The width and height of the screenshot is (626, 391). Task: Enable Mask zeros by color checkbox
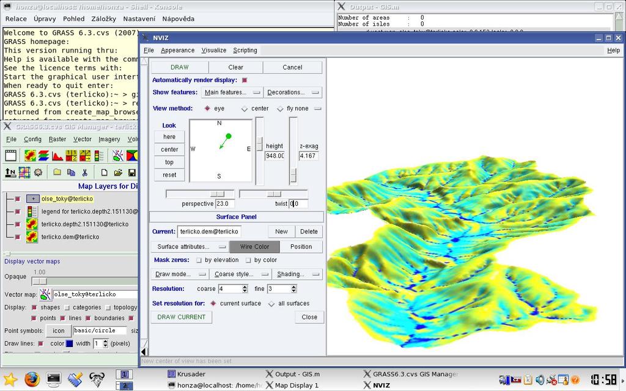(x=248, y=260)
